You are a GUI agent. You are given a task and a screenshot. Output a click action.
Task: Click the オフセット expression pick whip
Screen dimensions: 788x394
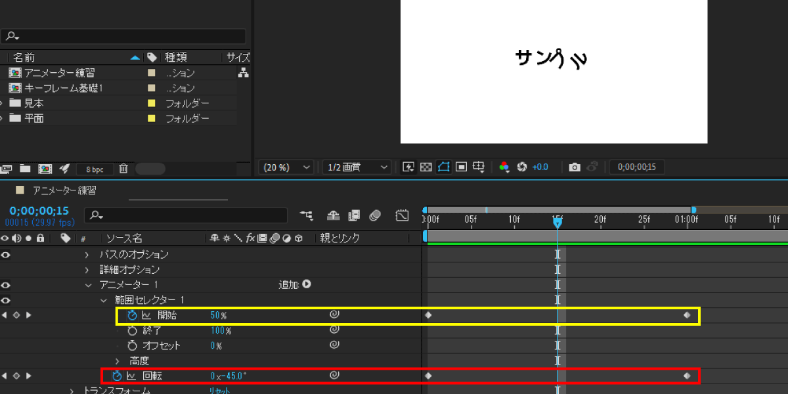[x=334, y=345]
